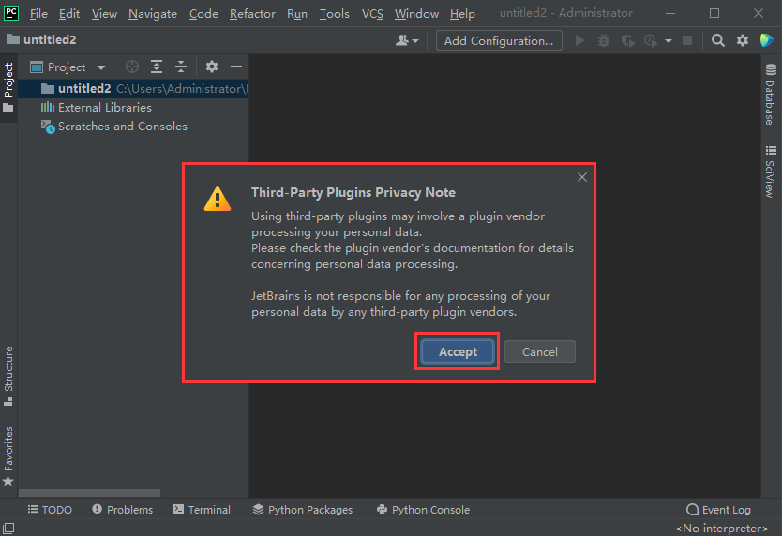Open the Code menu
This screenshot has height=536, width=782.
coord(203,13)
